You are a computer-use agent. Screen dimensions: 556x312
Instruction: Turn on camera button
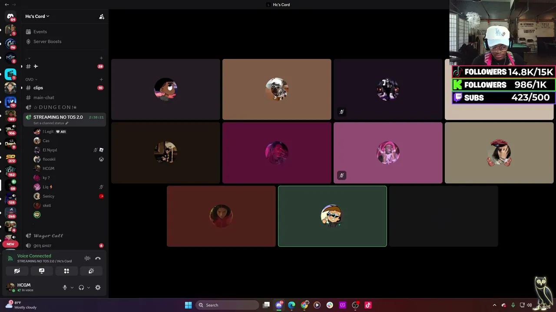pos(17,271)
